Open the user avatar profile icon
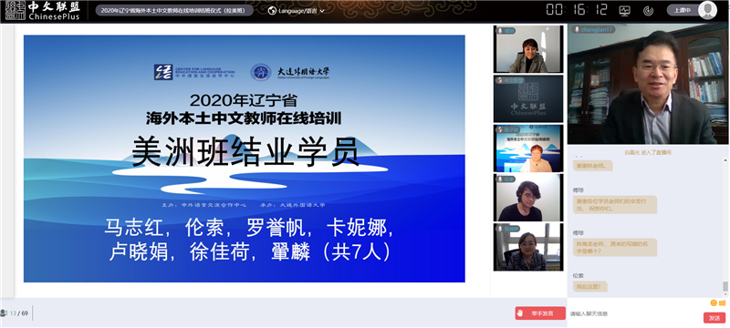The width and height of the screenshot is (730, 328). (x=707, y=10)
